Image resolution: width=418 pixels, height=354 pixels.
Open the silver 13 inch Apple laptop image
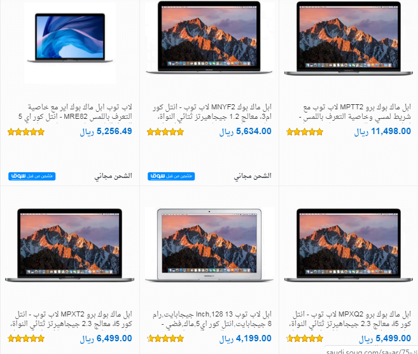[209, 245]
